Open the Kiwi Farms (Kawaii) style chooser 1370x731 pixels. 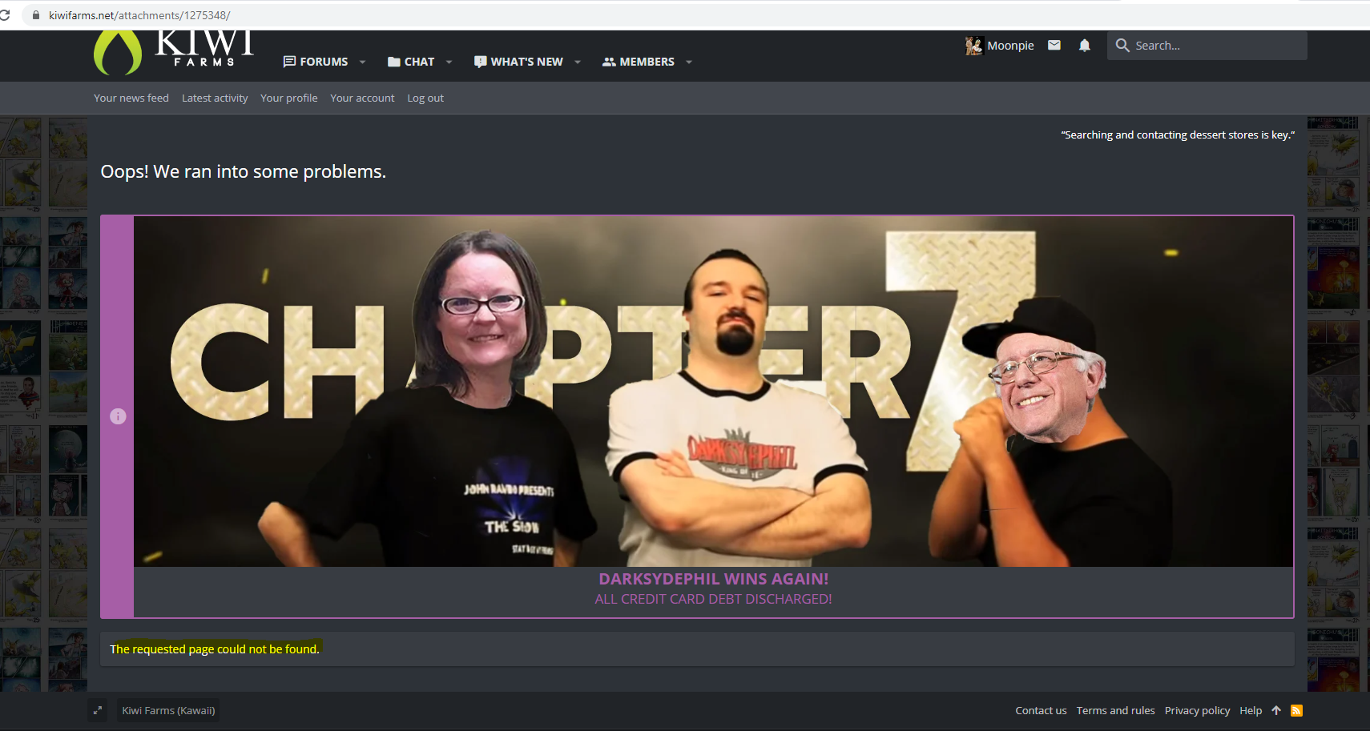168,710
